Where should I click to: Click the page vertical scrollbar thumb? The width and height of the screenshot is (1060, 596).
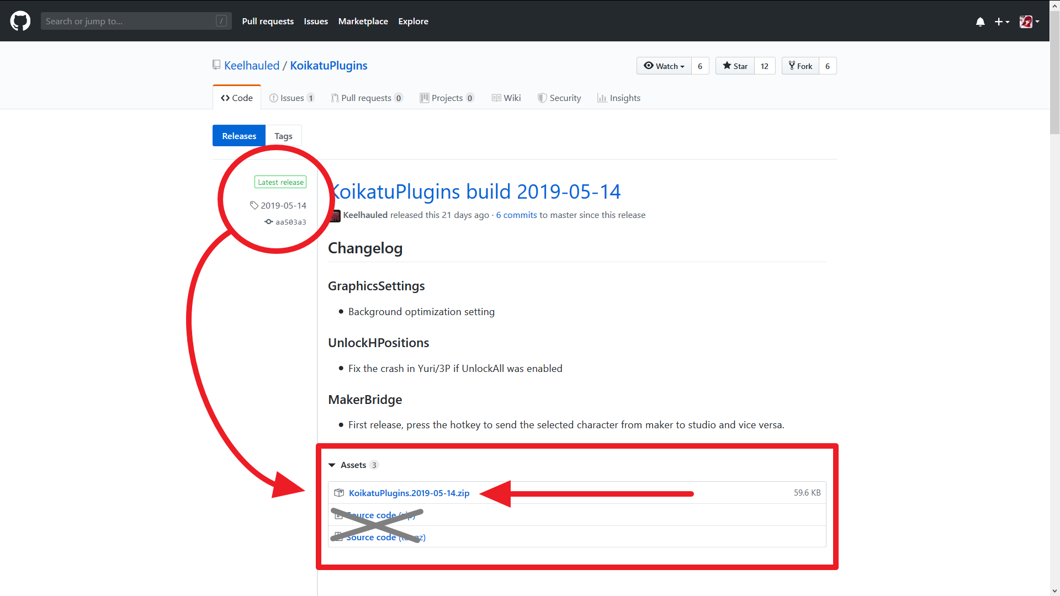click(1054, 72)
